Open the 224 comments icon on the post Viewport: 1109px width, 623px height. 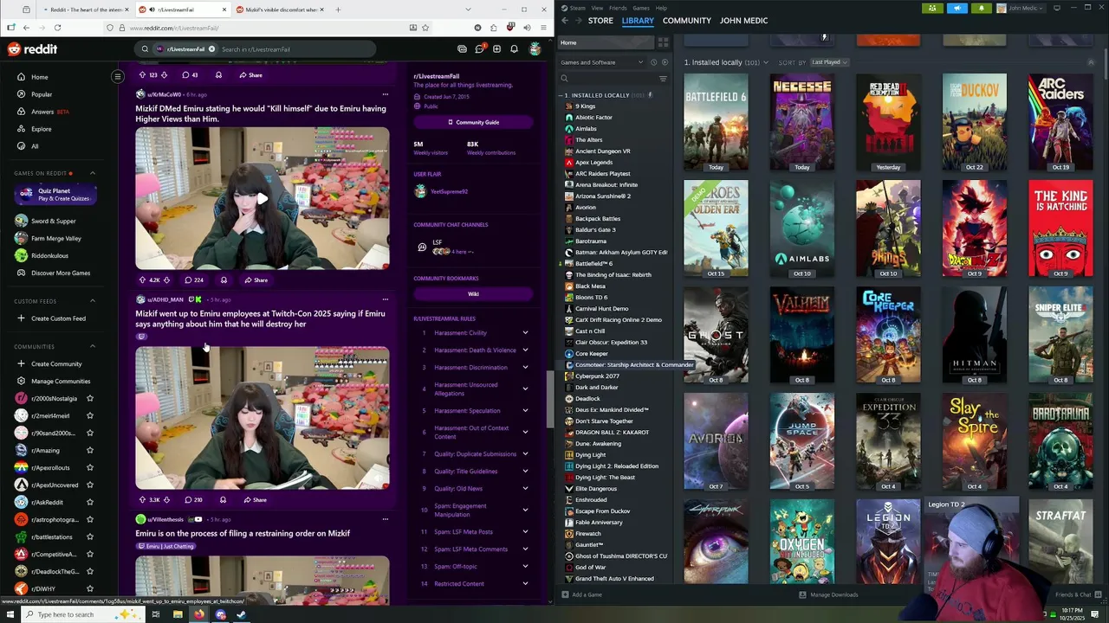[194, 280]
